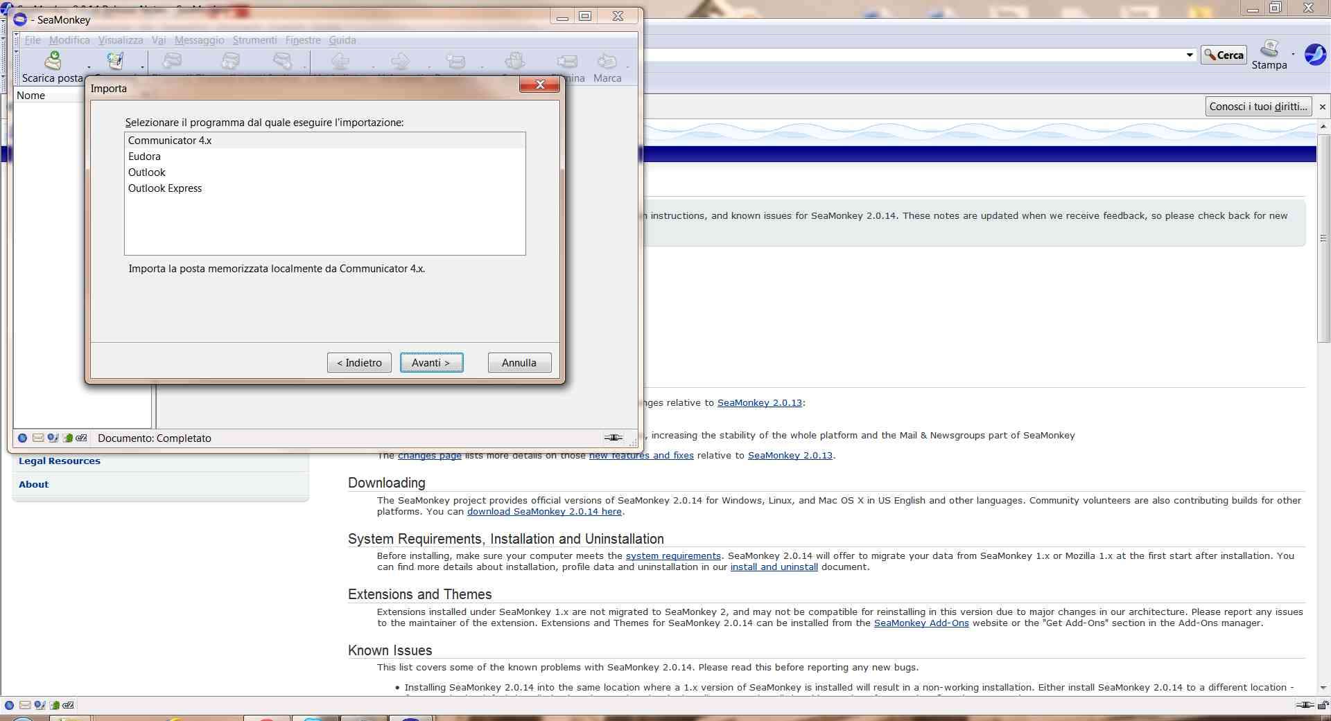The image size is (1331, 721).
Task: Click the scroll up arrow of browser page
Action: point(1323,127)
